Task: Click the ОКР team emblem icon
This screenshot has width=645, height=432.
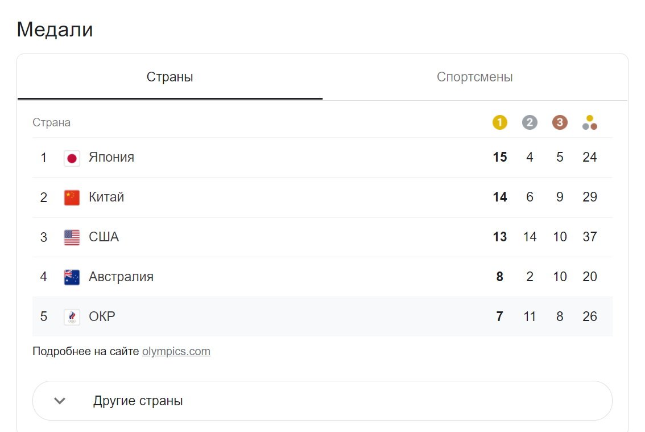Action: point(72,317)
